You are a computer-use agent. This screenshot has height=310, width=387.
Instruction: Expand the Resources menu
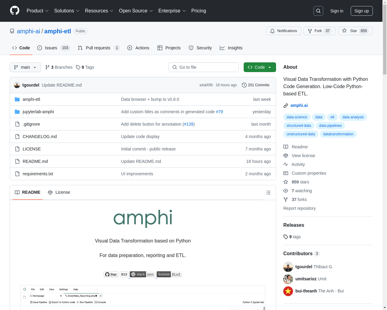point(99,11)
